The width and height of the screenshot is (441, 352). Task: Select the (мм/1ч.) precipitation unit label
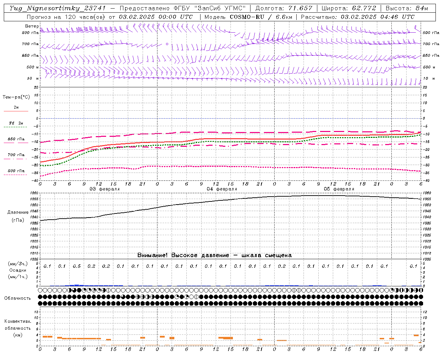(x=18, y=277)
